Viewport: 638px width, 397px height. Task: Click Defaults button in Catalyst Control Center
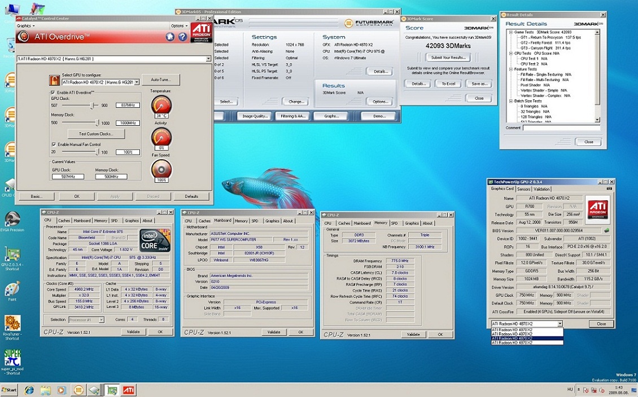tap(191, 196)
